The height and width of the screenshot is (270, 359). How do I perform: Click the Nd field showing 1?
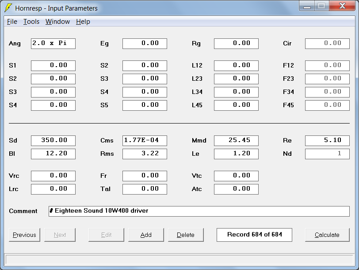pos(328,154)
